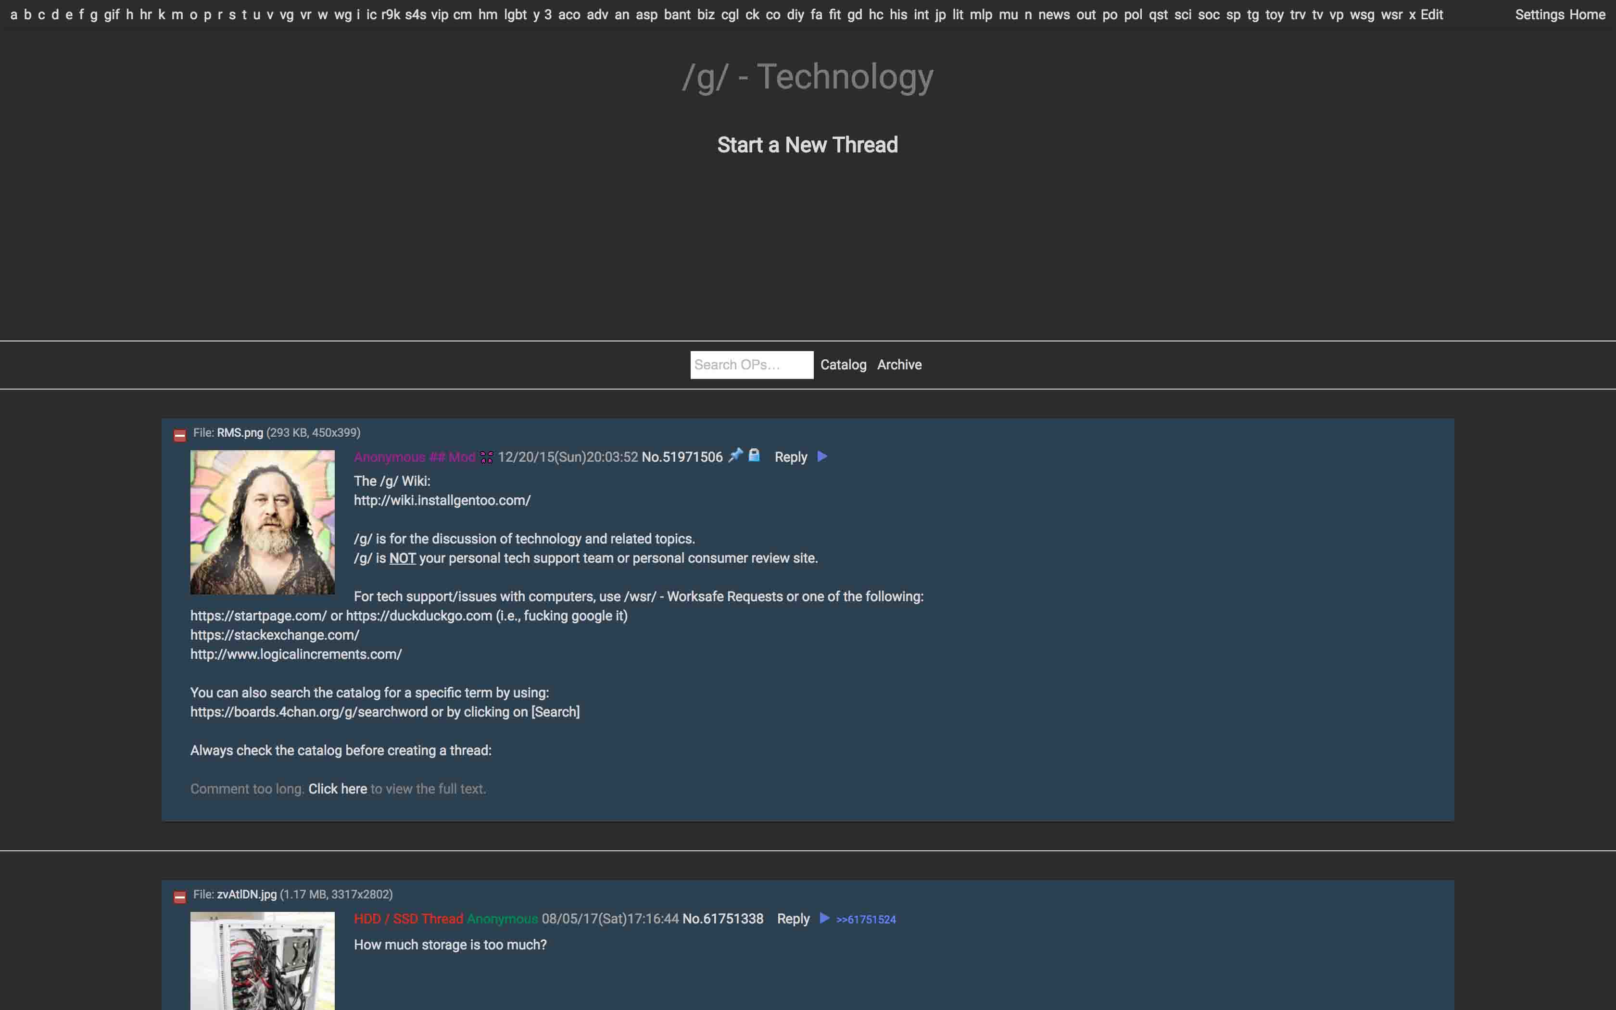Click here to view full comment text

[x=337, y=789]
